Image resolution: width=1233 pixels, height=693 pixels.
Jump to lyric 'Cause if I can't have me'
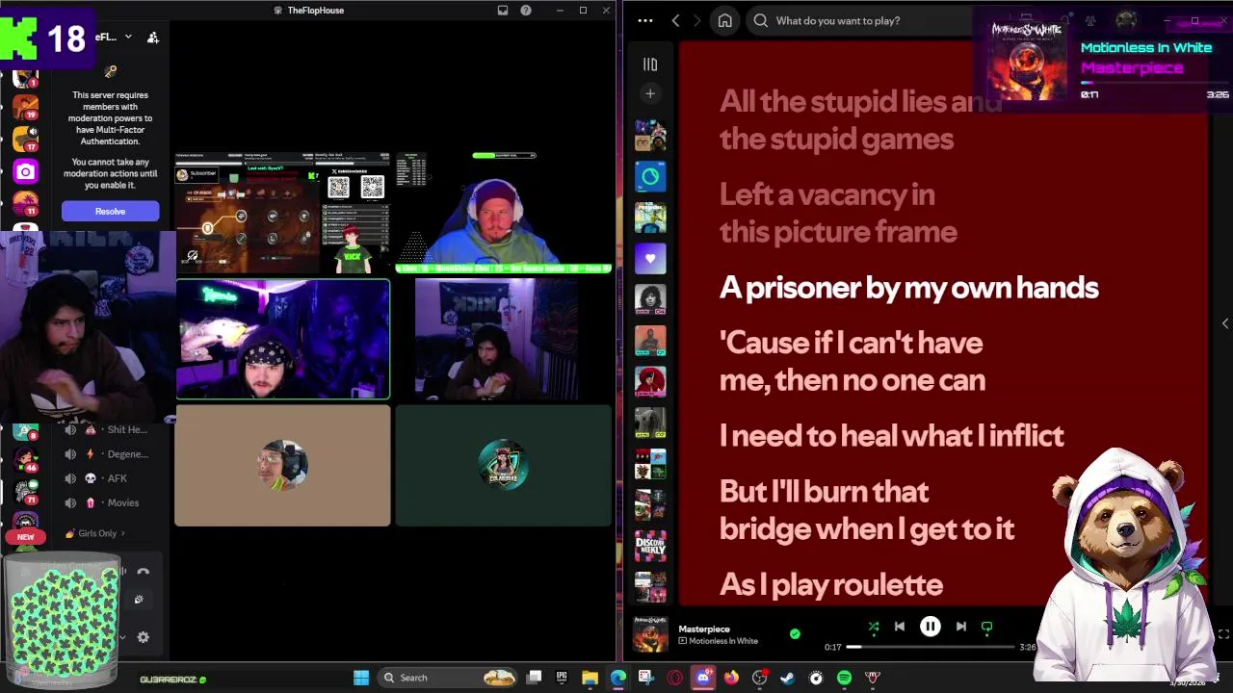[852, 361]
